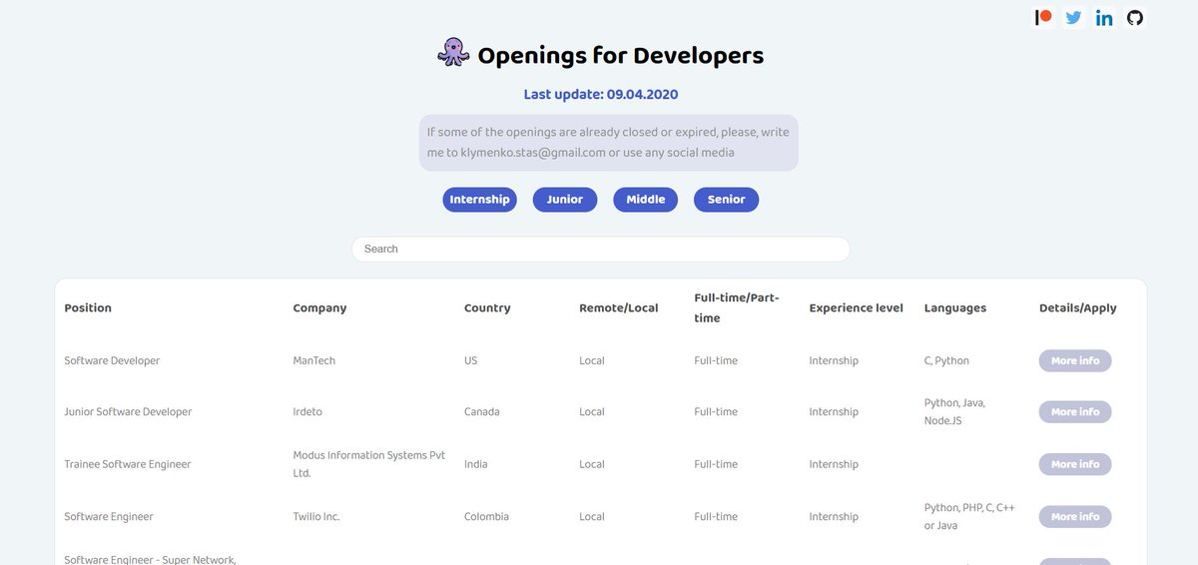The width and height of the screenshot is (1198, 565).
Task: Click the Experience level column header
Action: pyautogui.click(x=857, y=308)
